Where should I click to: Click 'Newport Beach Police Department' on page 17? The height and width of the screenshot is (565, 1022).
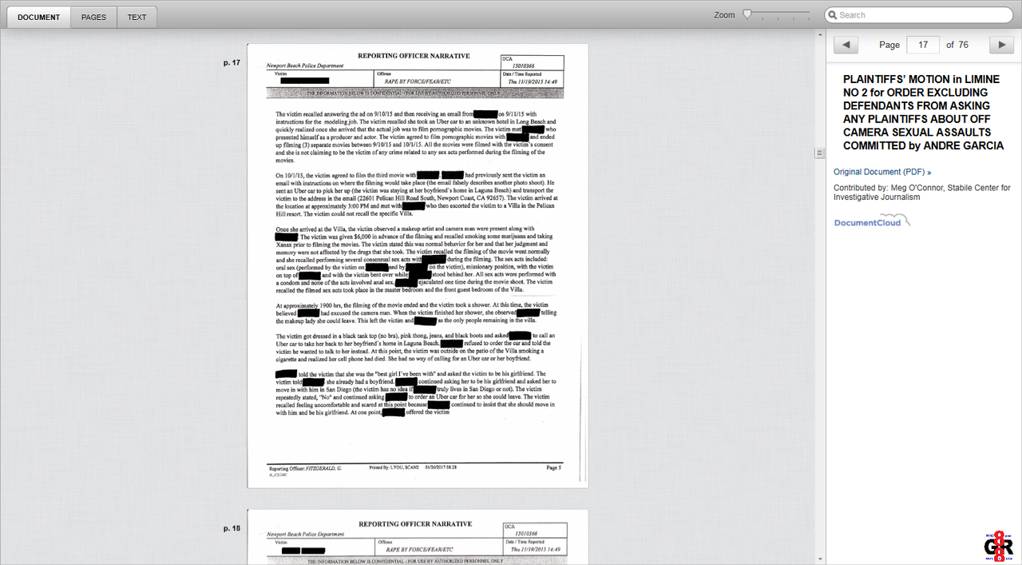tap(305, 66)
